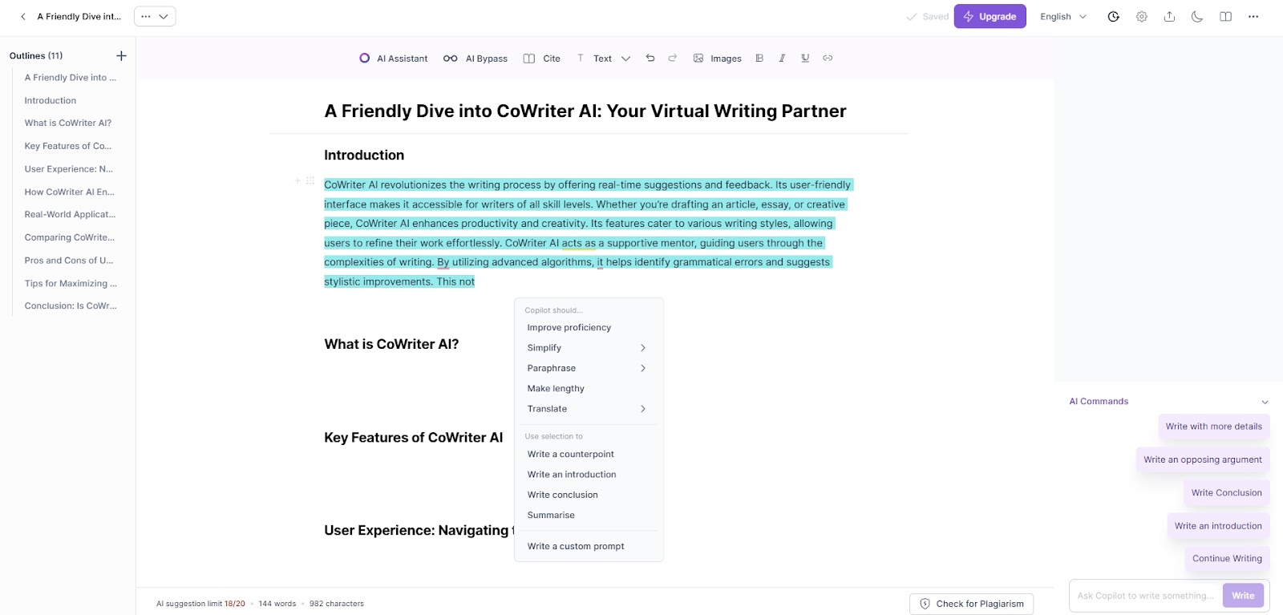Click the 982 characters count
The height and width of the screenshot is (615, 1283).
click(337, 604)
